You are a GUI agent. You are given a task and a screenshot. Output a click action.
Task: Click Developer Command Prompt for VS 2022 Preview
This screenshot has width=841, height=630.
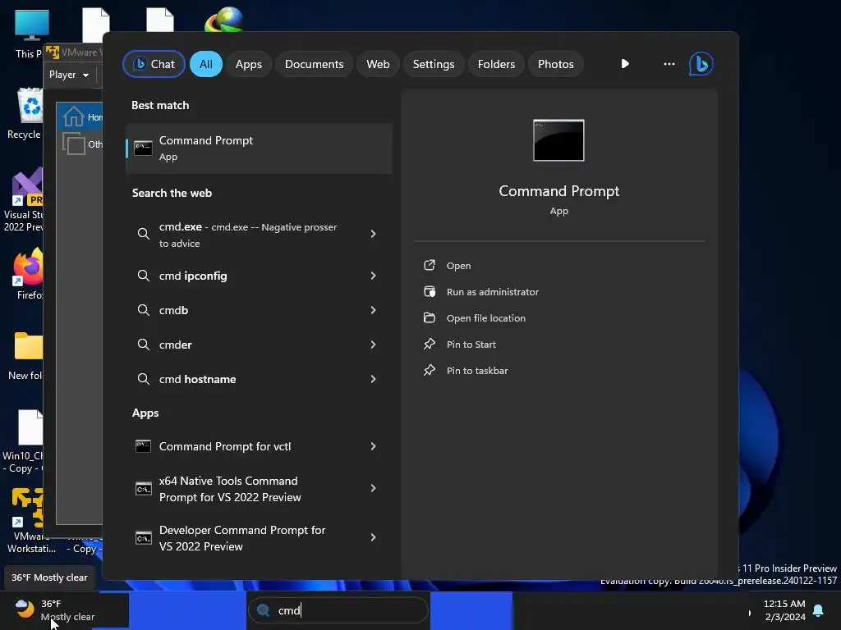pyautogui.click(x=259, y=538)
